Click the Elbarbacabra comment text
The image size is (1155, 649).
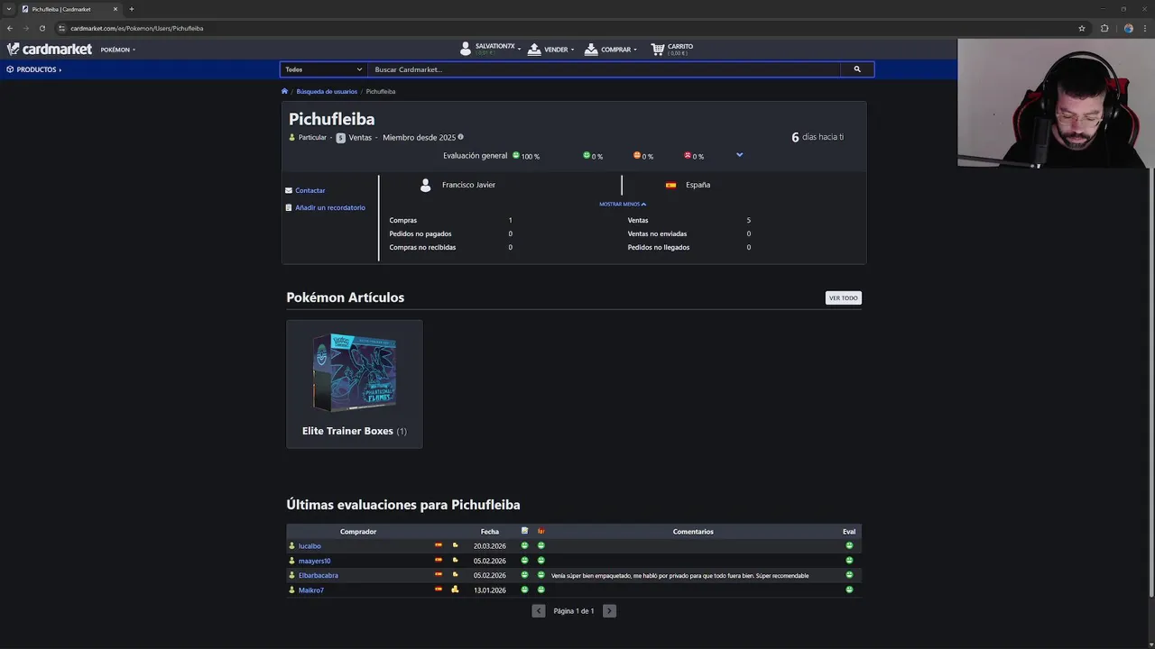680,575
